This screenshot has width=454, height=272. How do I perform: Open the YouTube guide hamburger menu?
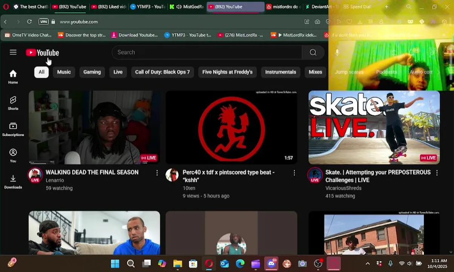click(x=13, y=53)
